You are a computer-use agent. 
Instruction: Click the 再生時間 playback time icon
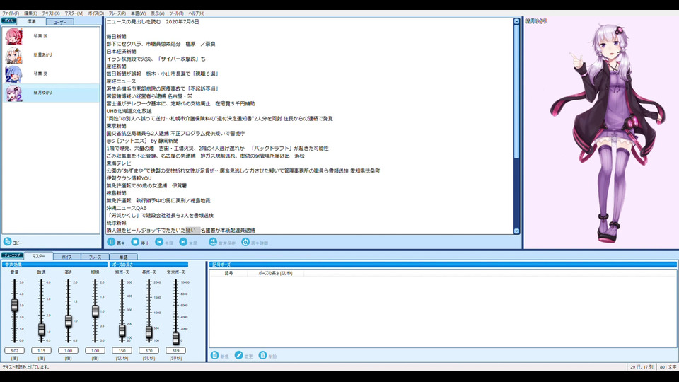pyautogui.click(x=245, y=242)
